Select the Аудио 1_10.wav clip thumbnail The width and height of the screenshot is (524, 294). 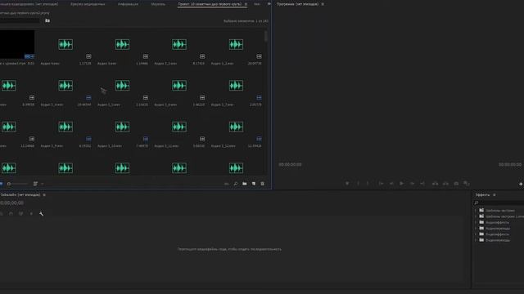coord(122,127)
